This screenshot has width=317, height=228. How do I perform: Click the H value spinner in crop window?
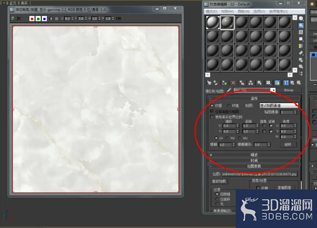[113, 18]
